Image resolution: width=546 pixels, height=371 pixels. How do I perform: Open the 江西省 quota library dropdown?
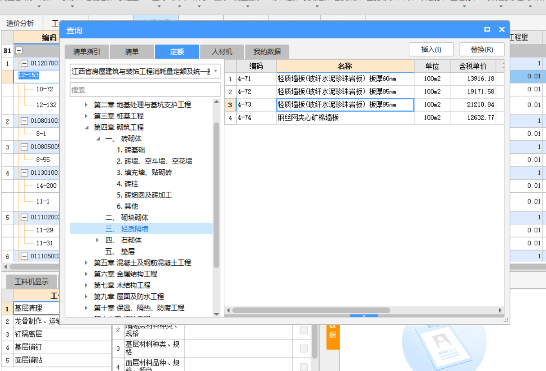pos(216,71)
